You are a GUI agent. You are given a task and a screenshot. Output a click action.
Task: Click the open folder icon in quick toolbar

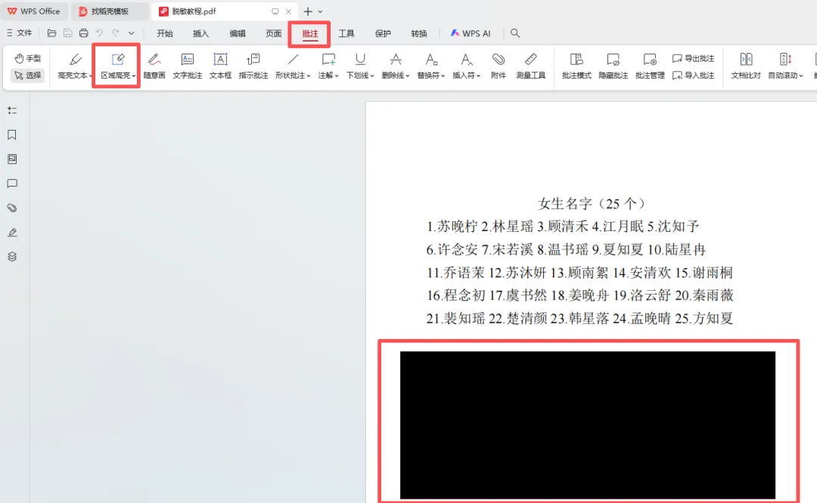tap(51, 32)
